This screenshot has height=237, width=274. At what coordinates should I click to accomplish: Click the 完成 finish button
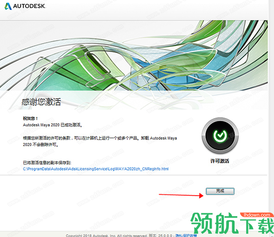pyautogui.click(x=220, y=191)
